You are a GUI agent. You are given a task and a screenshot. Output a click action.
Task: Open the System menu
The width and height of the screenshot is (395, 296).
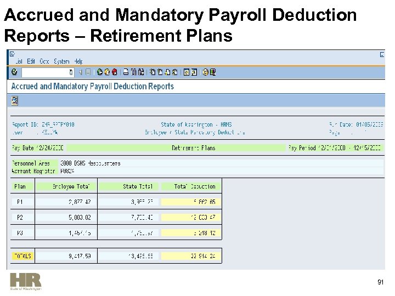pos(61,61)
